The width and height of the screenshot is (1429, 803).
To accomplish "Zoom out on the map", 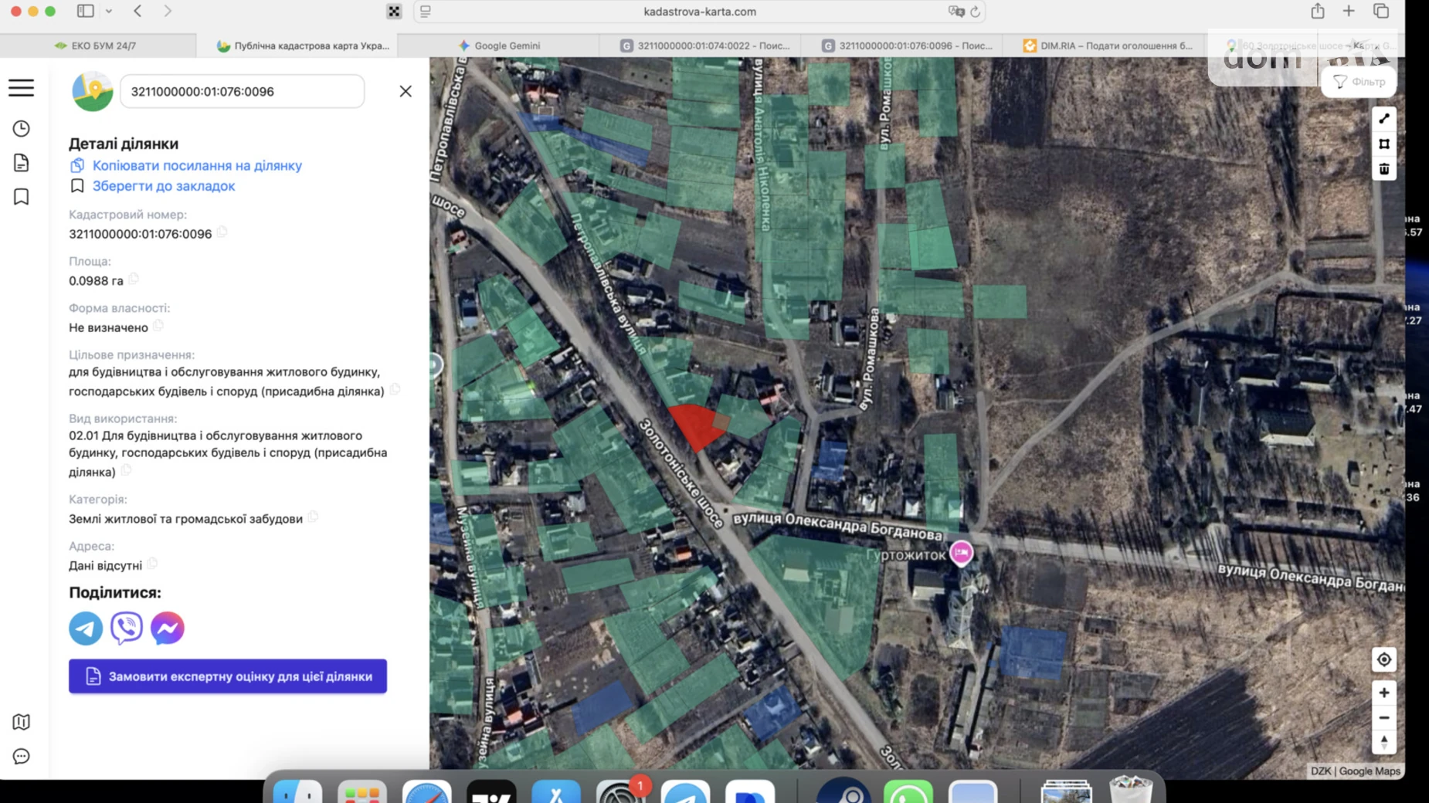I will pyautogui.click(x=1384, y=718).
